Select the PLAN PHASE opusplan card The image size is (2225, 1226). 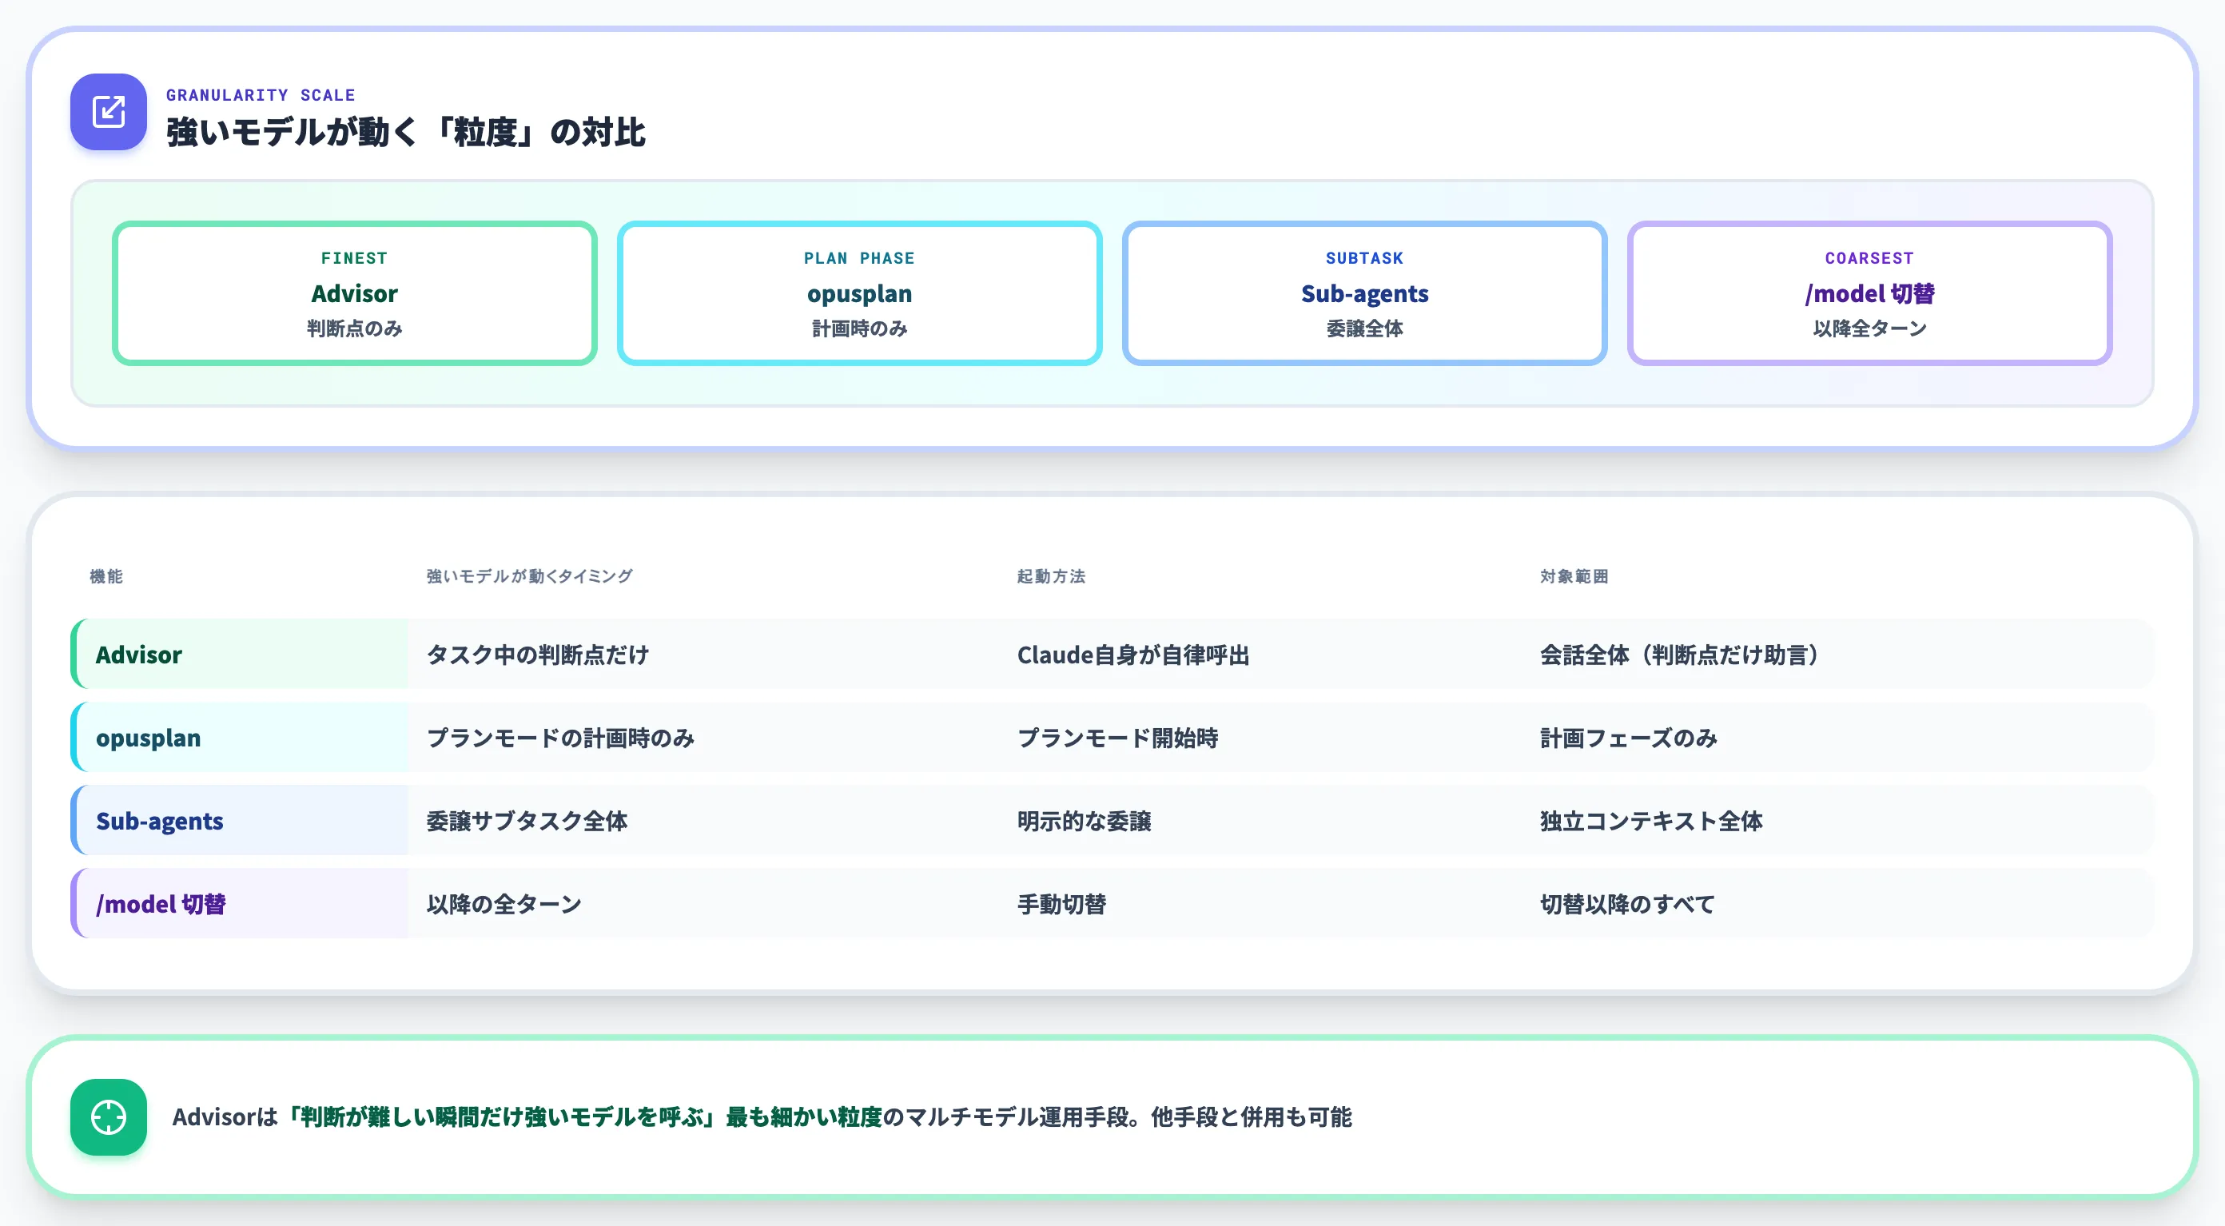(859, 293)
